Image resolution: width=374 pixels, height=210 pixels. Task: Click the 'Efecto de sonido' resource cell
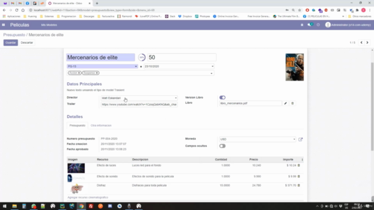(107, 176)
